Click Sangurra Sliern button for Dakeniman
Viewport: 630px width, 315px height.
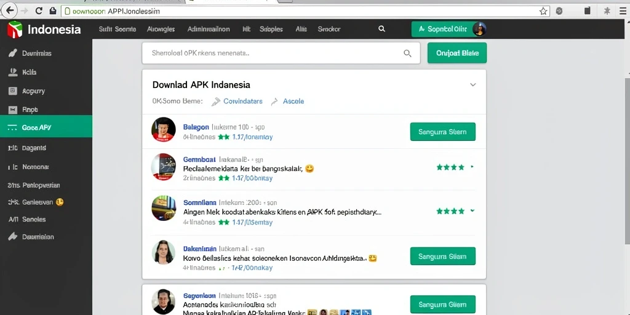[443, 256]
